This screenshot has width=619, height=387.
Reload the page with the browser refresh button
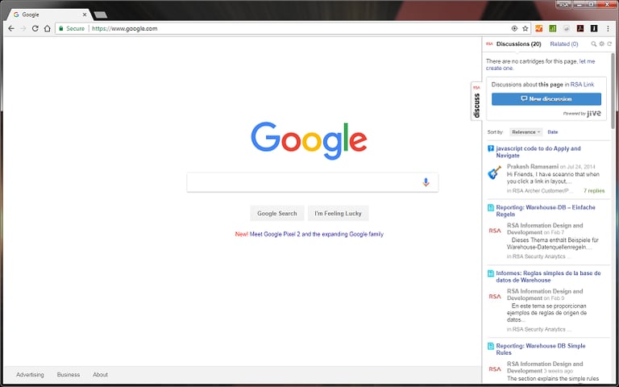click(35, 28)
